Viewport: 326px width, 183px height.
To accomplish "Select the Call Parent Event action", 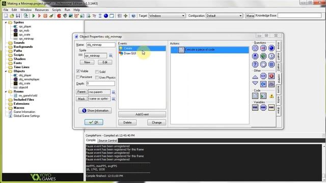I will 271,84.
